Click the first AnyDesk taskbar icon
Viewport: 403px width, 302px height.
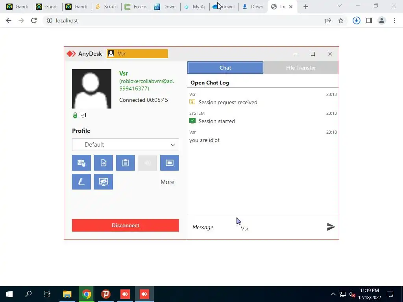(125, 294)
